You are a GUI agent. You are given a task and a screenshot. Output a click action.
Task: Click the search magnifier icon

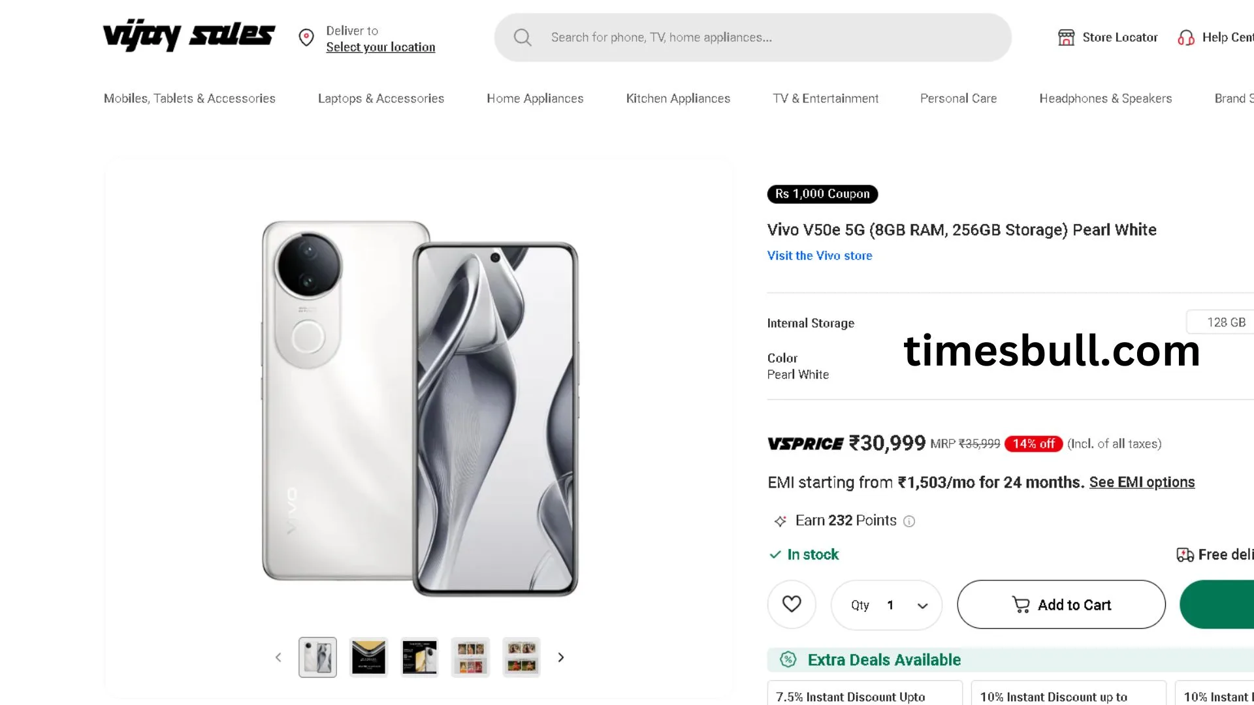[522, 37]
